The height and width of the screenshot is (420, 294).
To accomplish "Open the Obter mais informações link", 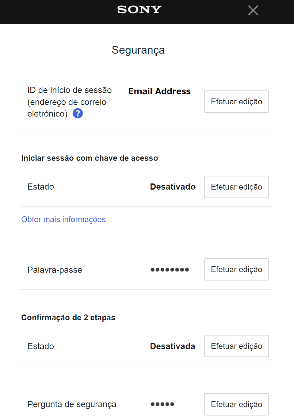I will 63,219.
